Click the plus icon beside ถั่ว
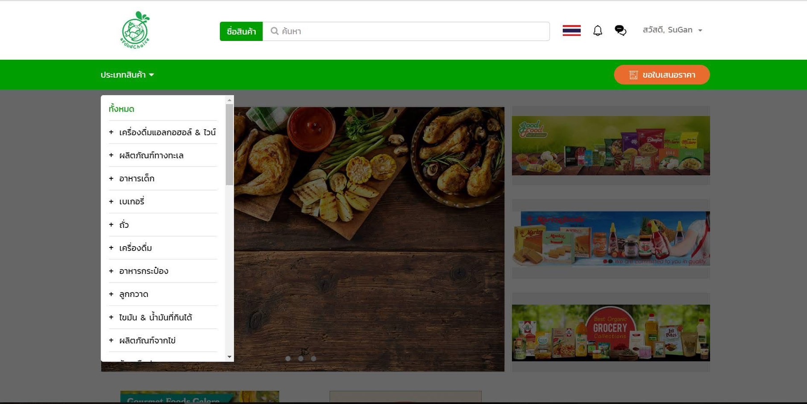The width and height of the screenshot is (807, 404). pyautogui.click(x=111, y=225)
